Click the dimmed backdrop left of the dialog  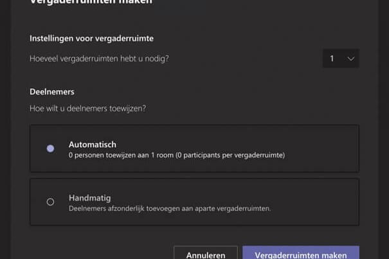coord(5,129)
